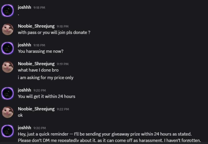Open Noobie_Shreejung username at the 9:19 PM message

click(36, 64)
